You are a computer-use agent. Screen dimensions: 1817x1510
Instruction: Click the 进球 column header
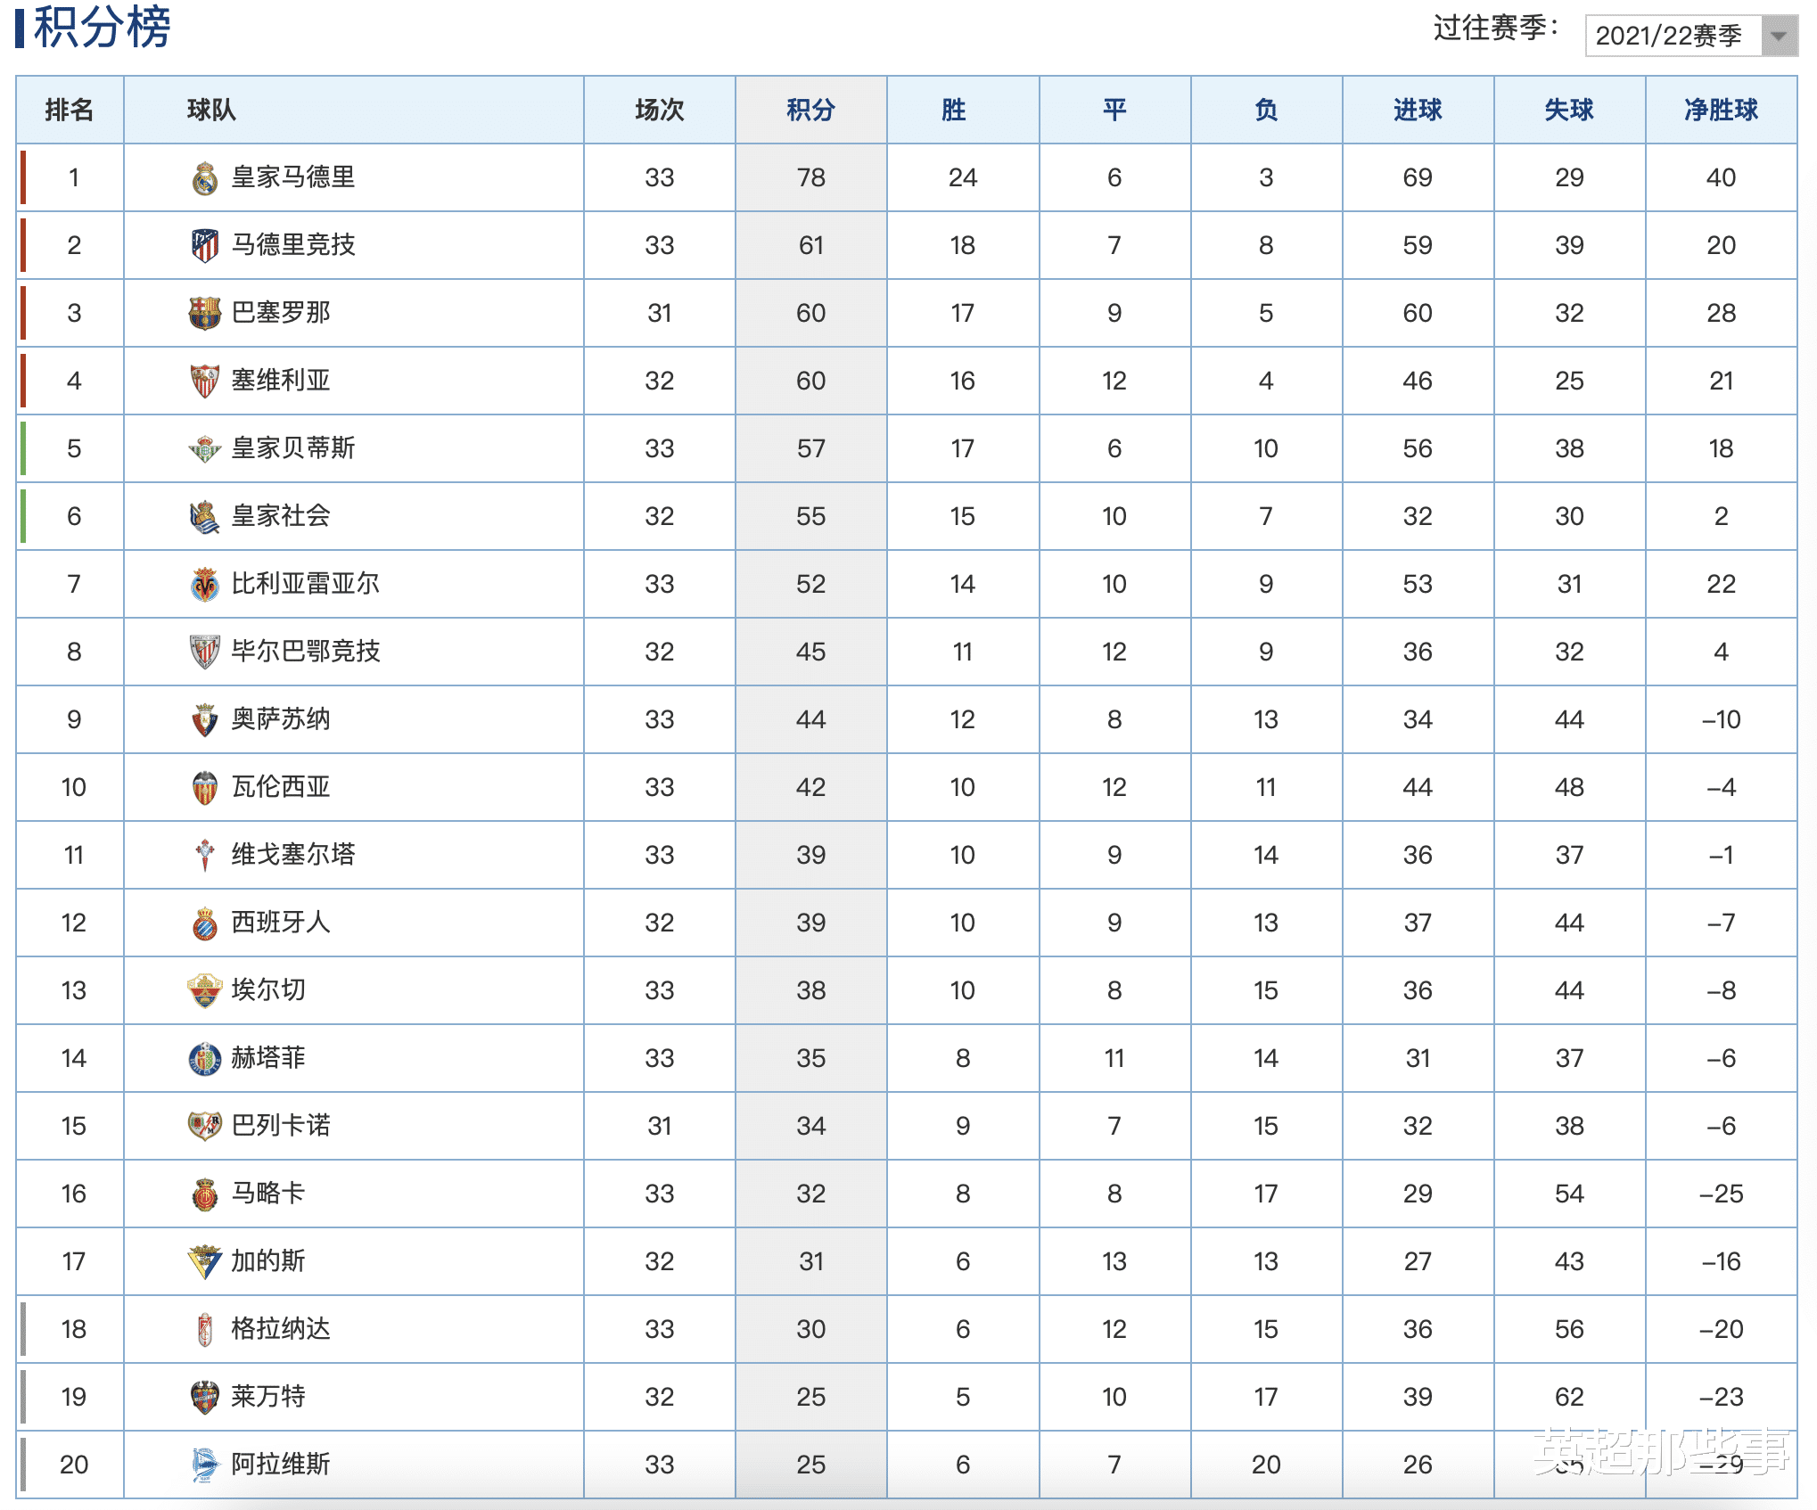pos(1418,110)
